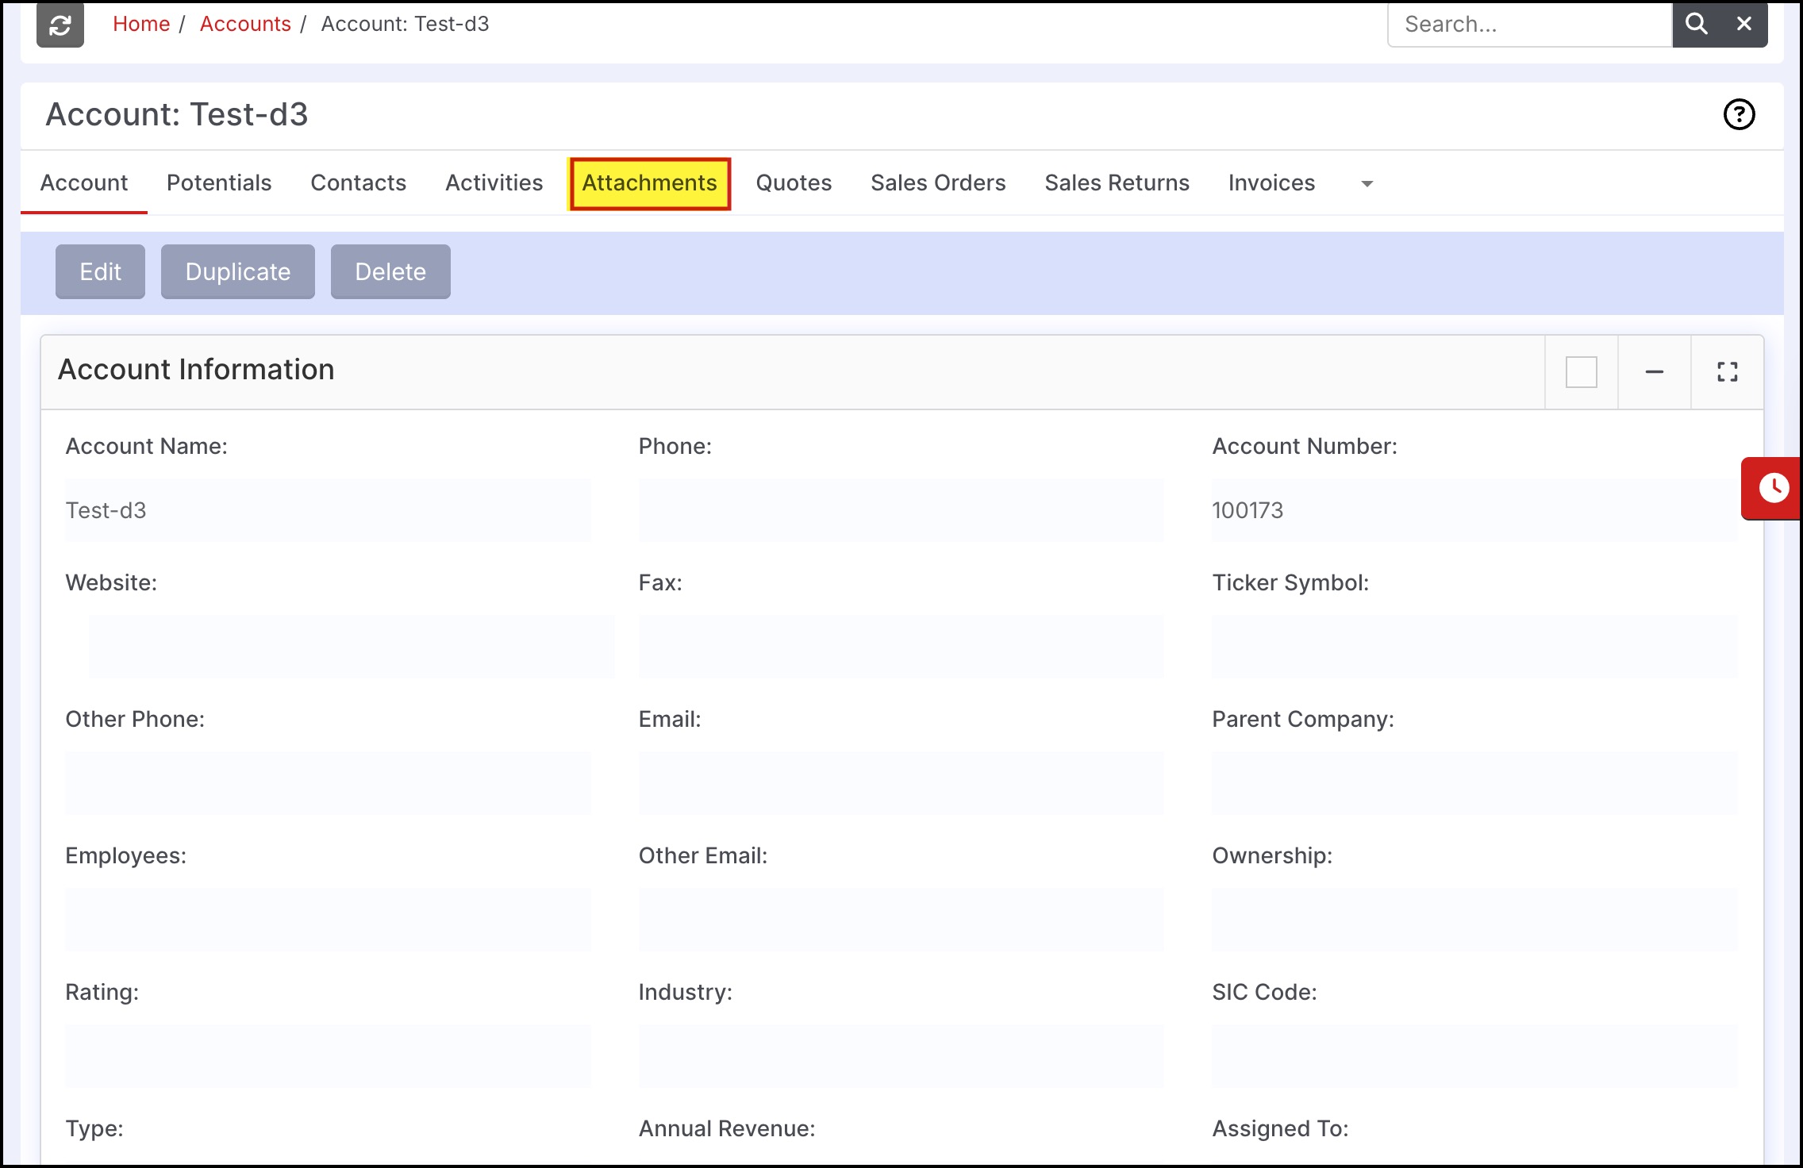Minimize the Account Information panel

(1654, 372)
